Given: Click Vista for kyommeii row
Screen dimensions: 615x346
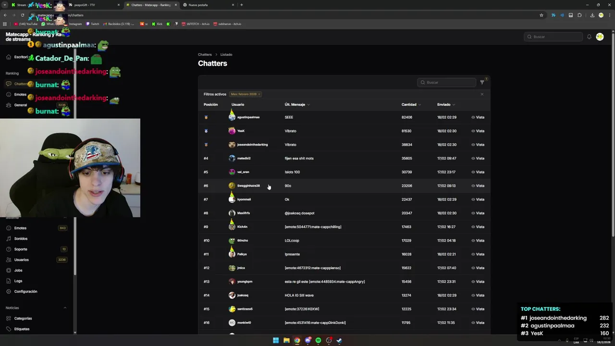Looking at the screenshot, I should [x=478, y=199].
